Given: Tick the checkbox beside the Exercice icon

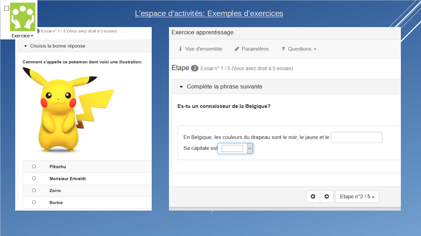Looking at the screenshot, I should (x=7, y=8).
